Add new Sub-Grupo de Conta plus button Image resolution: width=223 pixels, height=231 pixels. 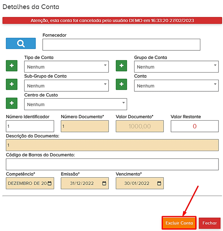[x=12, y=84]
